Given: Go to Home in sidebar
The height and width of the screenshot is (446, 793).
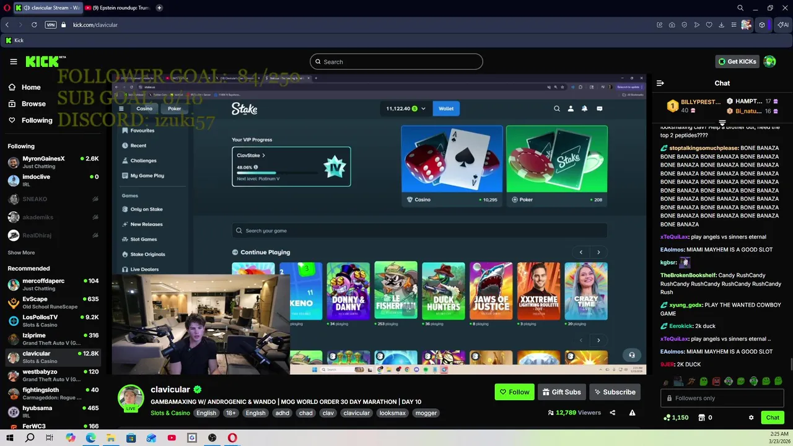Looking at the screenshot, I should tap(31, 87).
